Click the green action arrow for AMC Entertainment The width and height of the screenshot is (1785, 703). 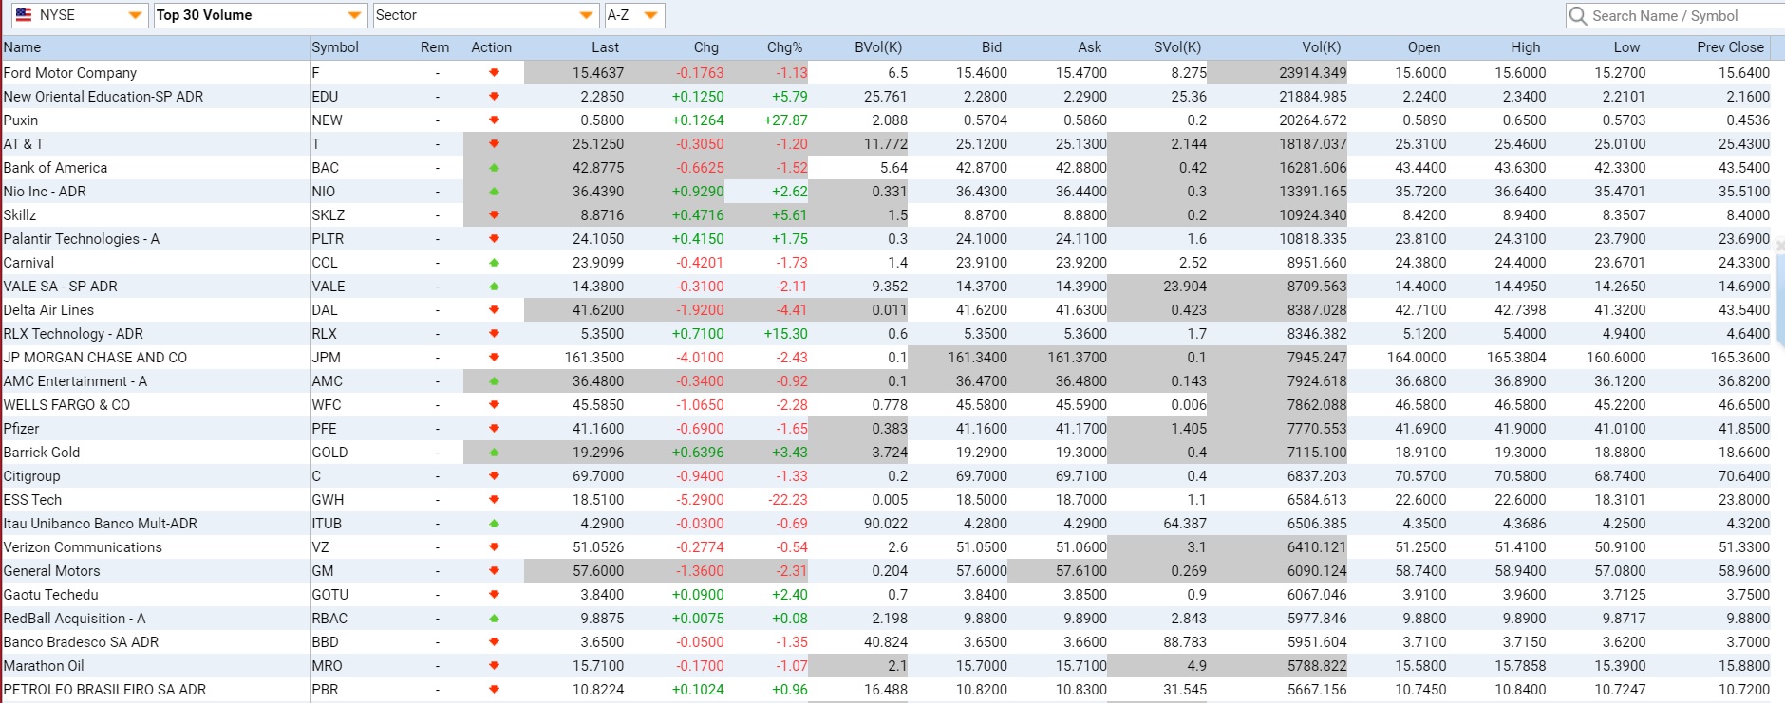494,381
